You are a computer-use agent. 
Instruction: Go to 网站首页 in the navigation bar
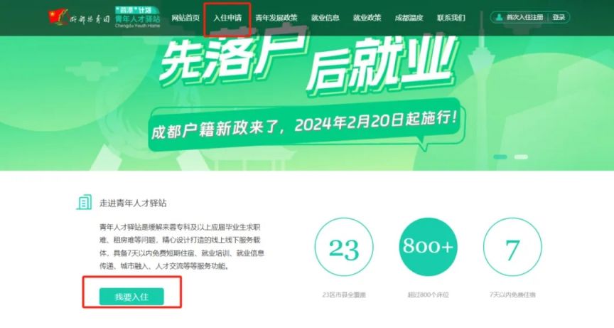point(185,18)
